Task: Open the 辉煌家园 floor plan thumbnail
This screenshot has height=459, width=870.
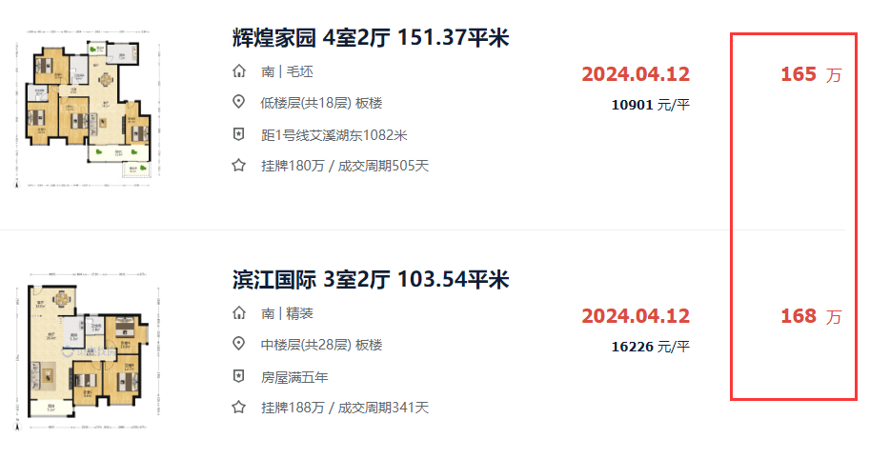Action: point(88,109)
